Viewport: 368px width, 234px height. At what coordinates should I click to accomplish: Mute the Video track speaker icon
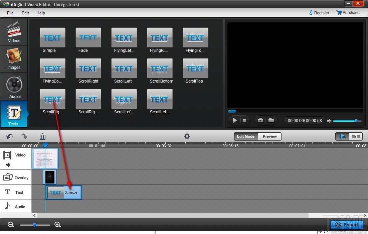pos(8,164)
